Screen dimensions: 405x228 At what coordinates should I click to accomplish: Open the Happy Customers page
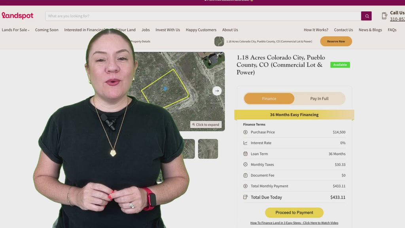pos(201,30)
